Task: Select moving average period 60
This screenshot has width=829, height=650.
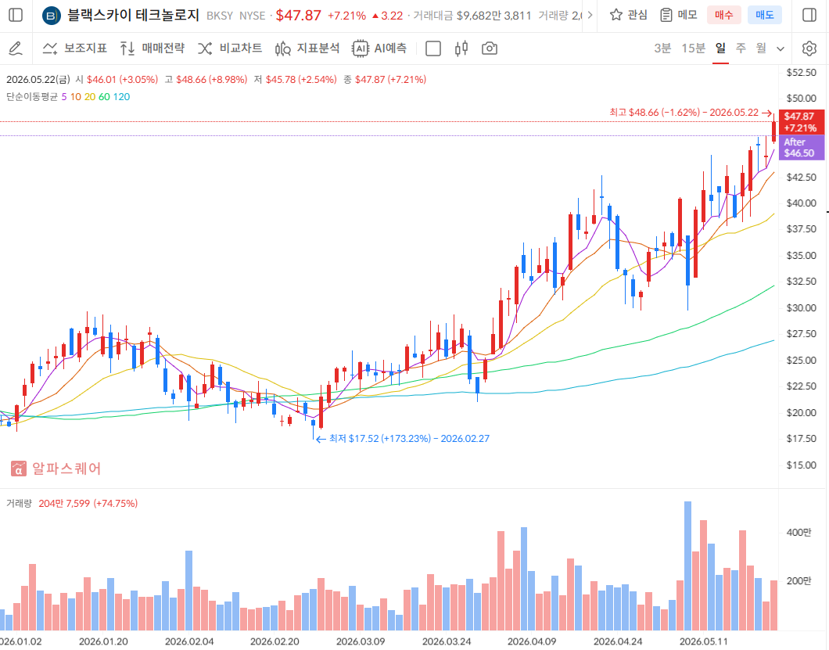Action: 104,97
